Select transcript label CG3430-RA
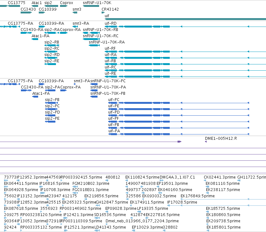This screenshot has width=266, height=232. (x=32, y=29)
